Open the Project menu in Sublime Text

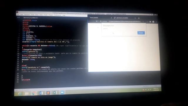click(x=51, y=15)
